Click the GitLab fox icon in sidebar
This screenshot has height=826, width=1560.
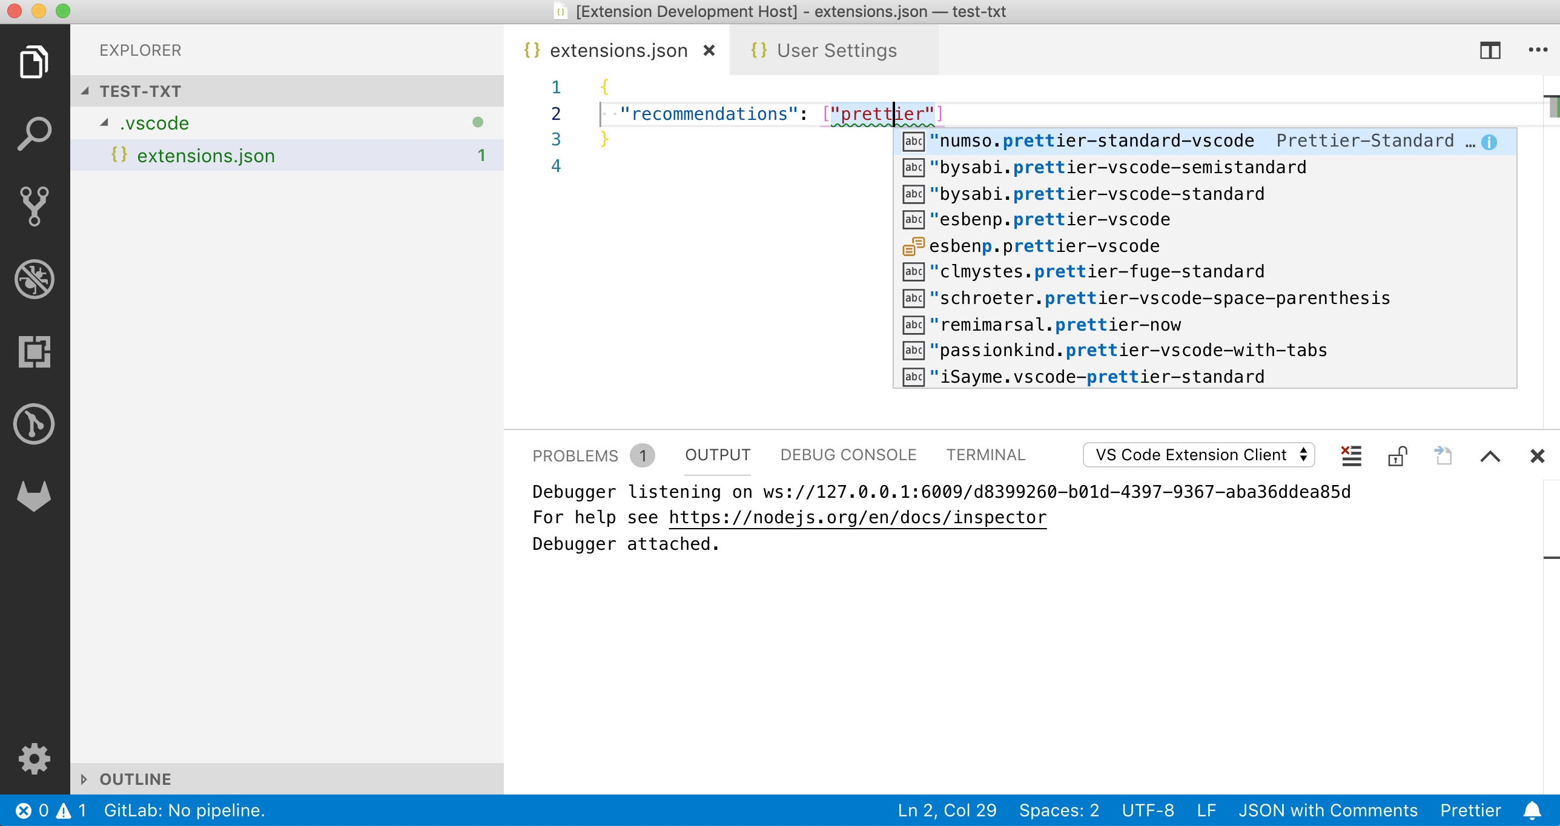(x=35, y=496)
